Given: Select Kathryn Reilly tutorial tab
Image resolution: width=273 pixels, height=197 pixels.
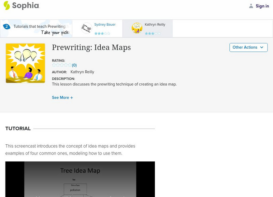Looking at the screenshot, I should tap(147, 28).
